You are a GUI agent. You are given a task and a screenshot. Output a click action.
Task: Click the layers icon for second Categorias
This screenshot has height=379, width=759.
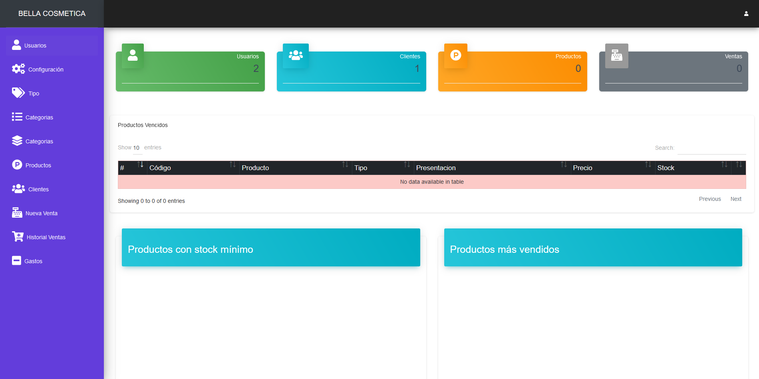[17, 141]
